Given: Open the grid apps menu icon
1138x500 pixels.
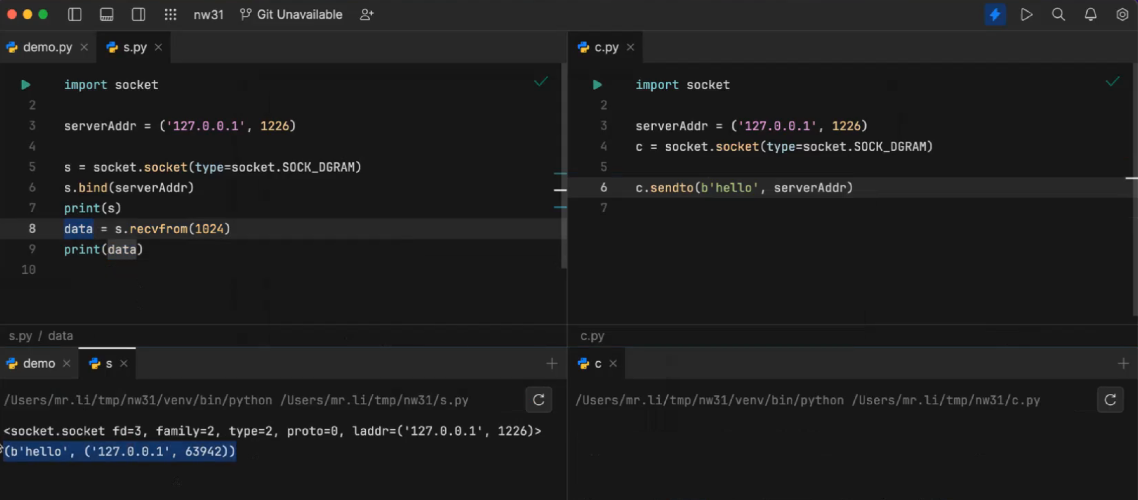Looking at the screenshot, I should [x=170, y=15].
